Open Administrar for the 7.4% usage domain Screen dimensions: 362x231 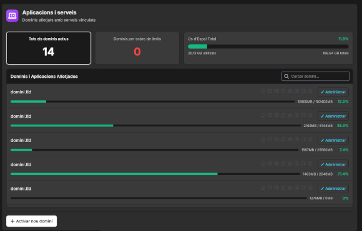(x=333, y=140)
